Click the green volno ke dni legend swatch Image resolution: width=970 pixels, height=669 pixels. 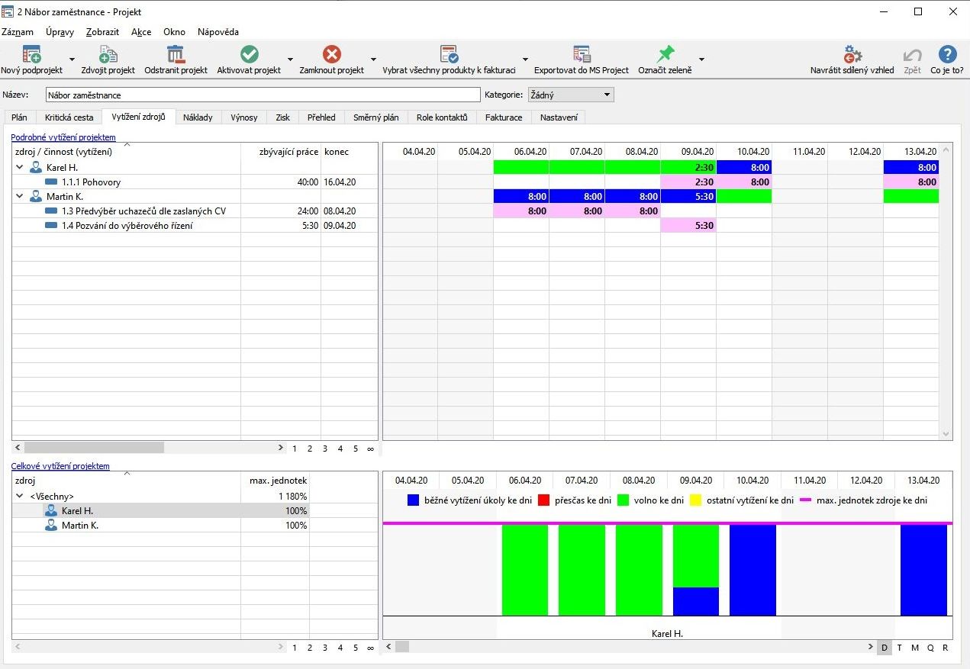pyautogui.click(x=623, y=500)
